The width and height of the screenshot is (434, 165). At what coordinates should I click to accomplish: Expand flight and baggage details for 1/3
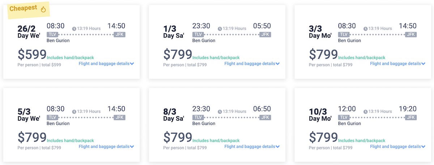(x=252, y=64)
